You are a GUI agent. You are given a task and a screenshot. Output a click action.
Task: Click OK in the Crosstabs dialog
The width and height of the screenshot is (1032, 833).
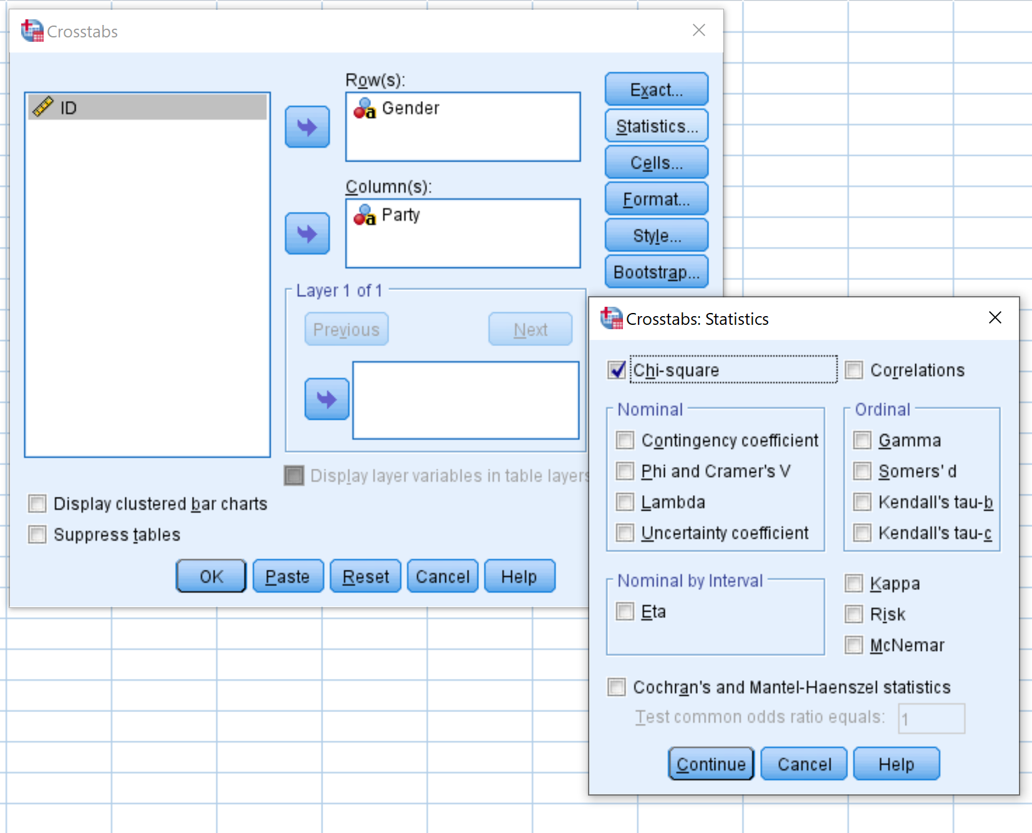click(x=211, y=576)
